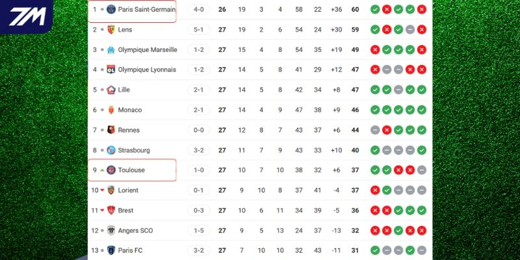The image size is (520, 260).
Task: Click the Strasbourg club crest icon
Action: point(111,150)
